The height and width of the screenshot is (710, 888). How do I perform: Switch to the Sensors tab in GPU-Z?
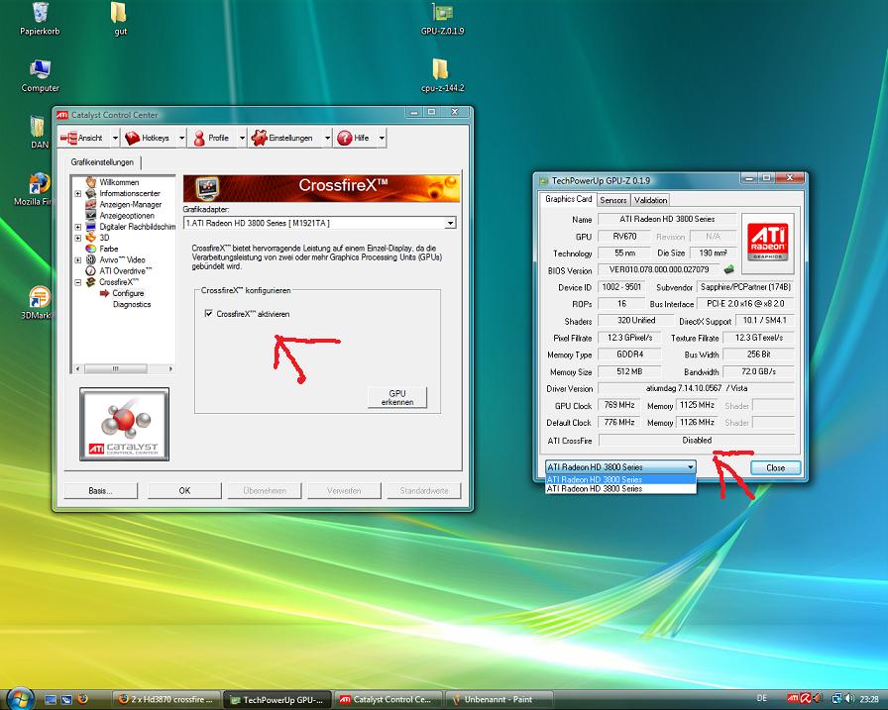tap(613, 200)
